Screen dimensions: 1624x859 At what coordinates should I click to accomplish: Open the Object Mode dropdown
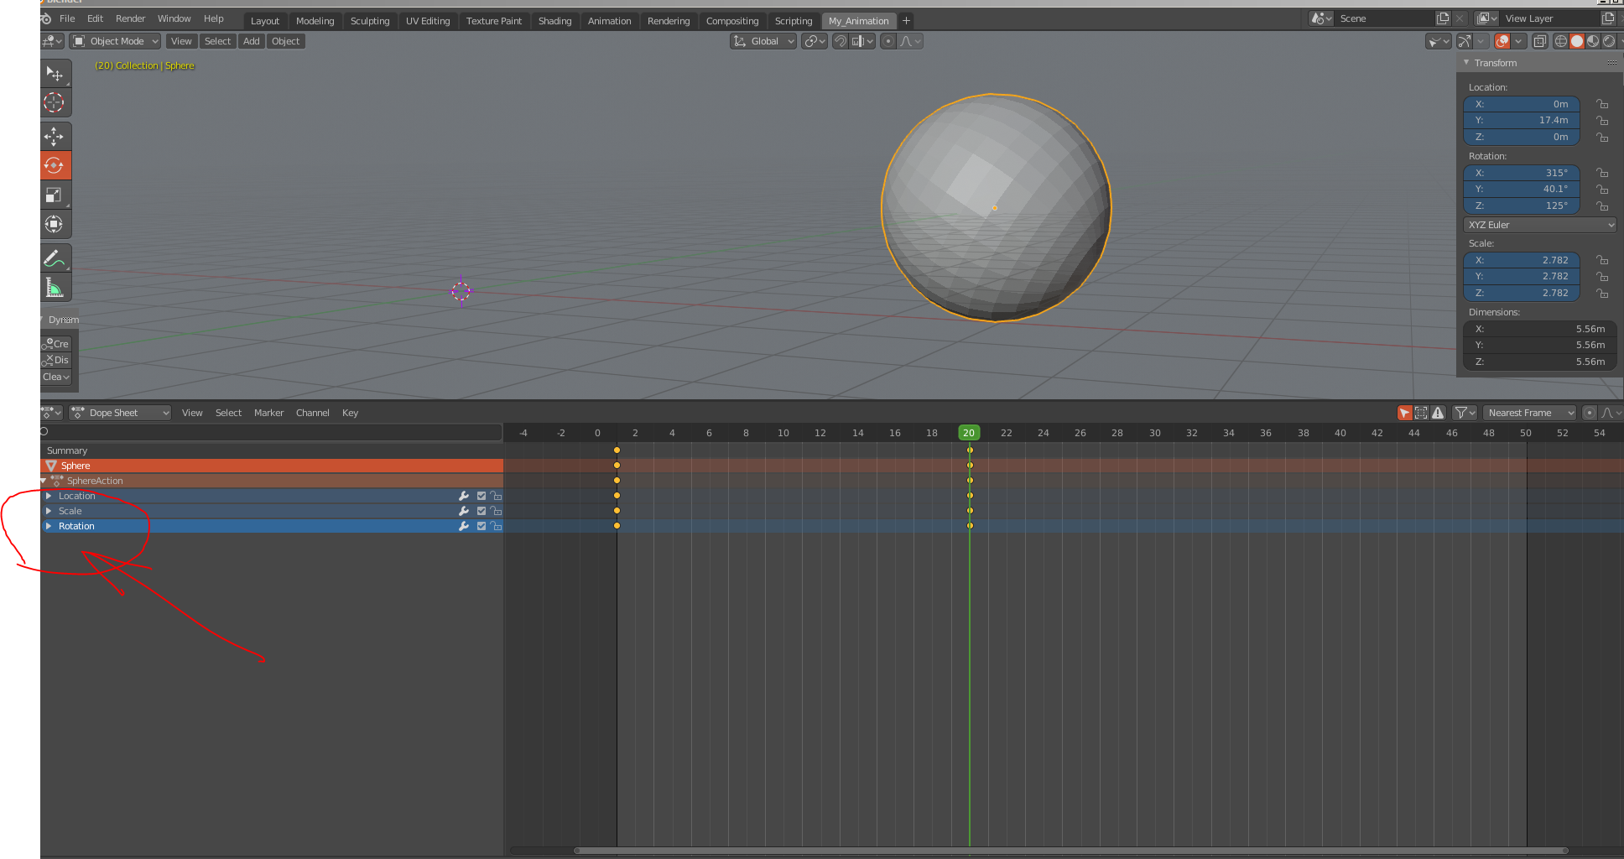click(x=115, y=41)
